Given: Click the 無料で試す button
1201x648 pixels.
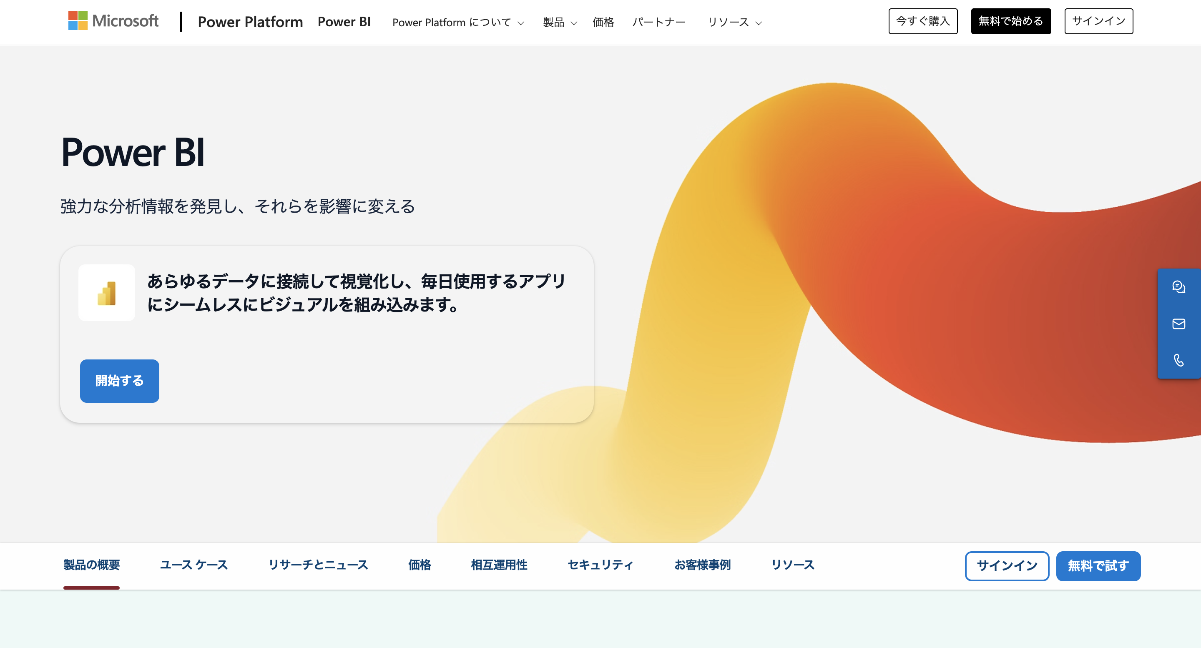Looking at the screenshot, I should tap(1098, 566).
